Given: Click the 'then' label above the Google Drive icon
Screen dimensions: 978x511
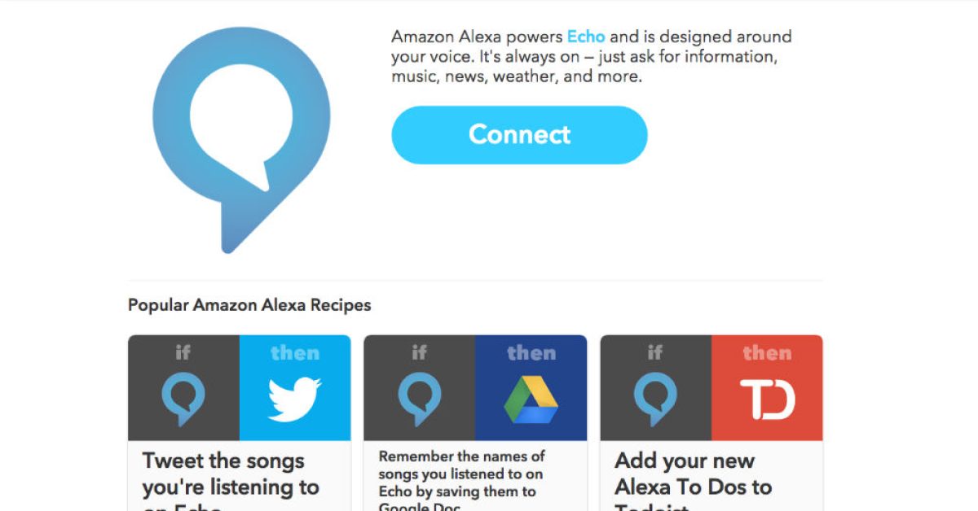Looking at the screenshot, I should [531, 352].
